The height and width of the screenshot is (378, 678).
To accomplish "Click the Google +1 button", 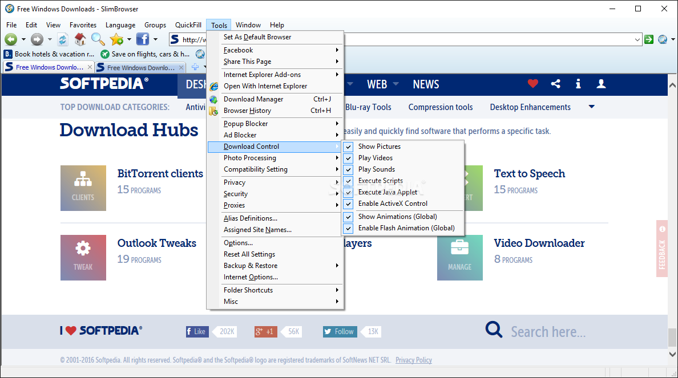I will (x=265, y=331).
